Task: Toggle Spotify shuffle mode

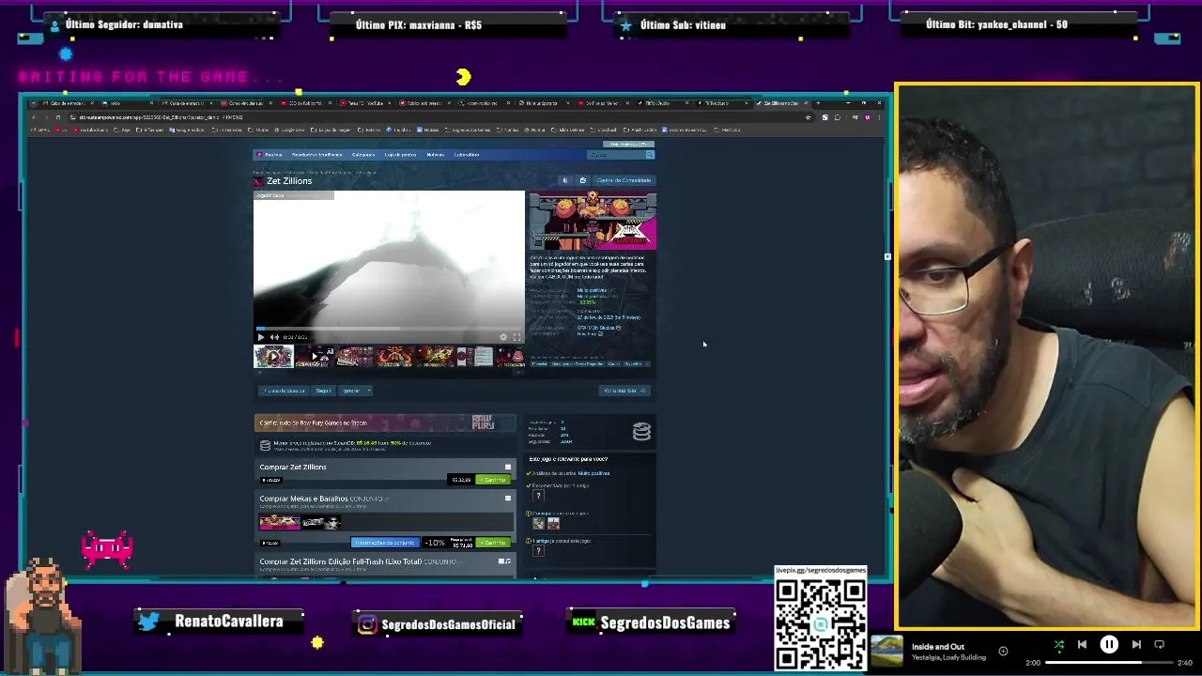Action: click(1058, 645)
